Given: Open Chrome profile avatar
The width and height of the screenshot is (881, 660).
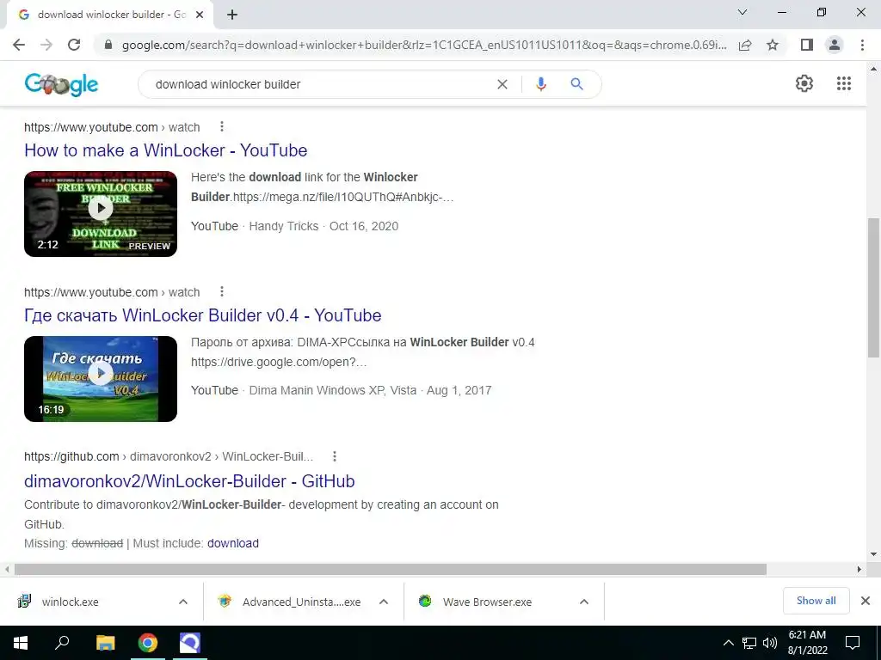Looking at the screenshot, I should pos(835,45).
